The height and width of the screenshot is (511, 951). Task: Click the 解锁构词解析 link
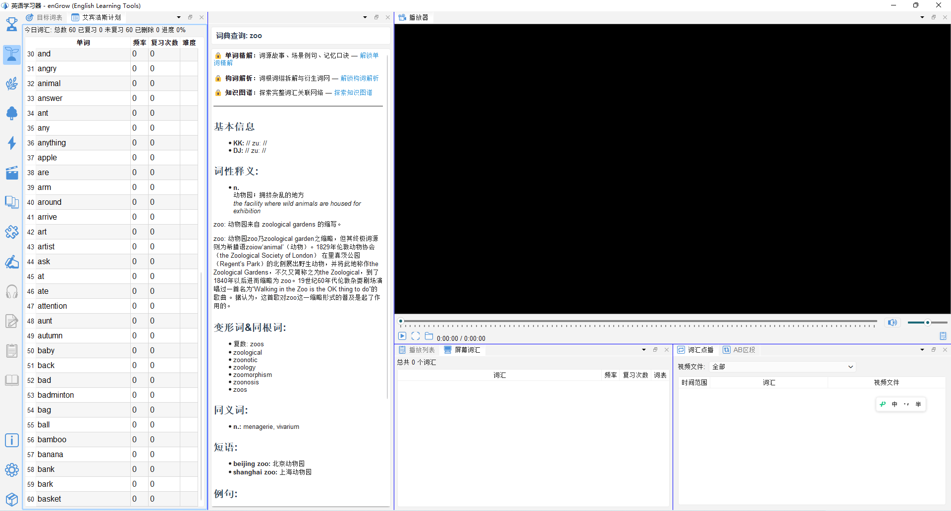[360, 78]
